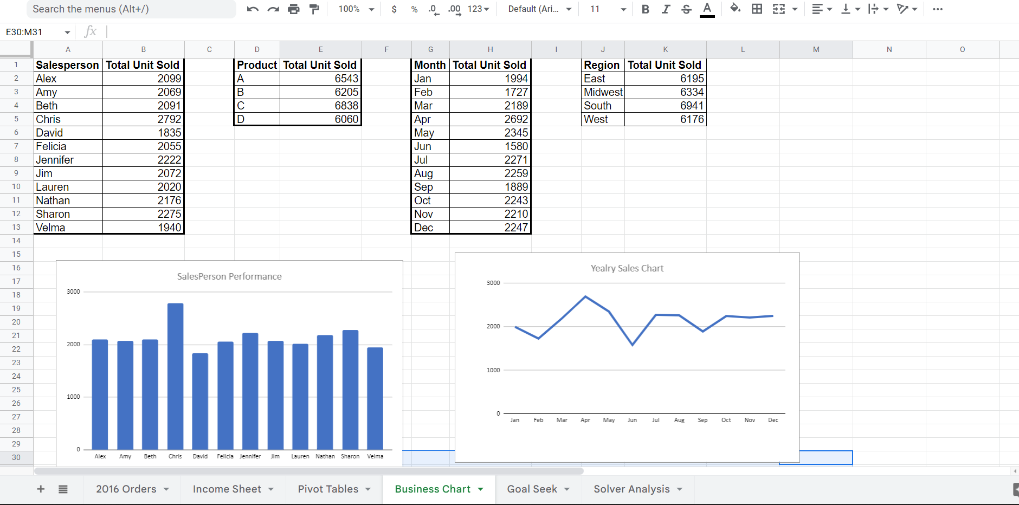
Task: Open Solver Analysis tab options arrow
Action: pyautogui.click(x=680, y=489)
